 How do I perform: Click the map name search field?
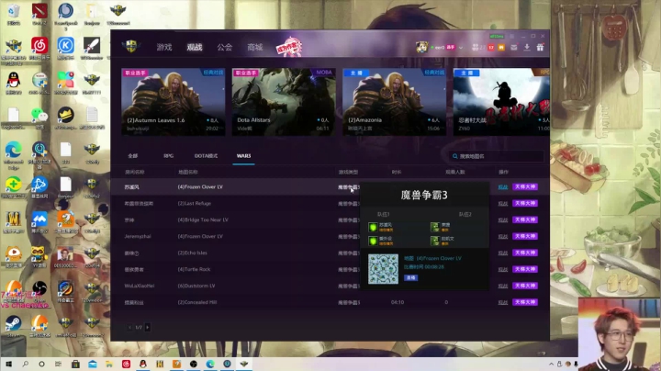point(497,156)
